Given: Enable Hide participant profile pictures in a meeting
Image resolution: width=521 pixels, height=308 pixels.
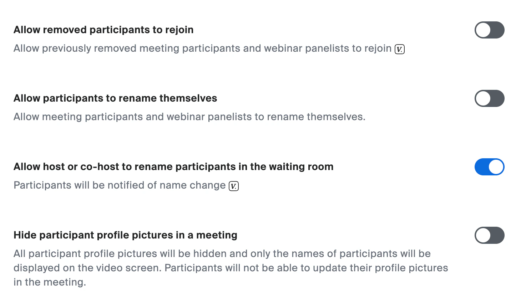Looking at the screenshot, I should coord(489,235).
